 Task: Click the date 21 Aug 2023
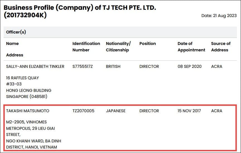(219, 16)
